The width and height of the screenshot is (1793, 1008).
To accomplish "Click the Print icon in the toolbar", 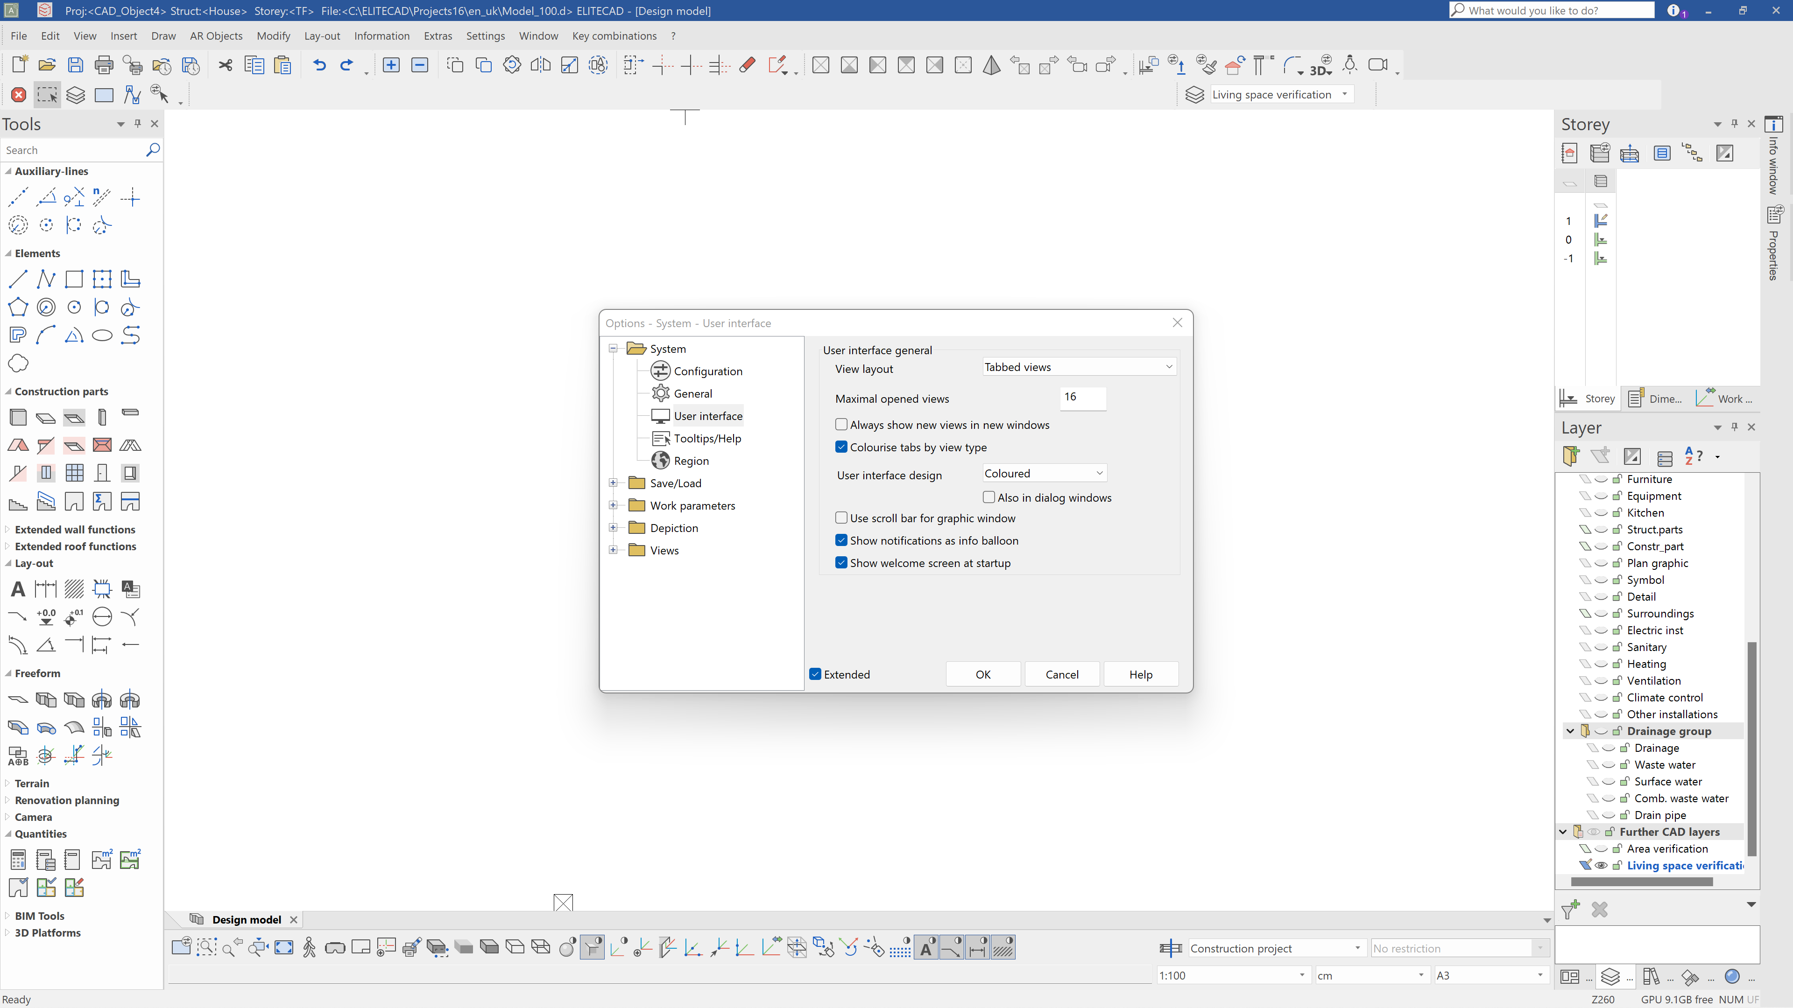I will [103, 65].
